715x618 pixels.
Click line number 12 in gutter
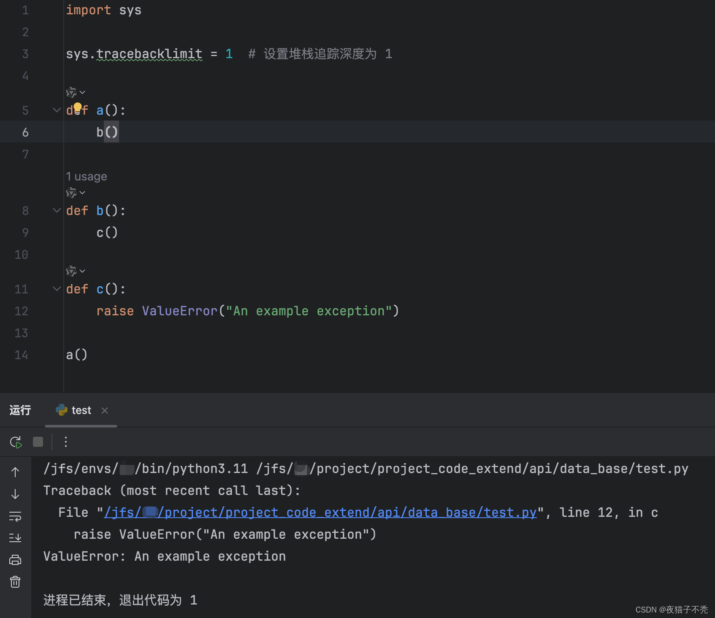[x=22, y=311]
